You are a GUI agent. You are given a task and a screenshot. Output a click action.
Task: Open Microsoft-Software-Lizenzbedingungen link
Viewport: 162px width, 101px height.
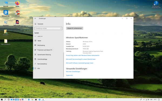click(x=80, y=63)
